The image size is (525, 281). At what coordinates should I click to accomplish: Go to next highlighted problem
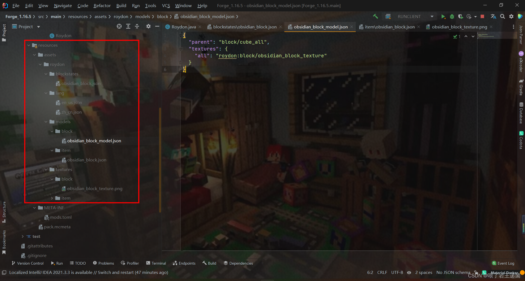pos(473,36)
